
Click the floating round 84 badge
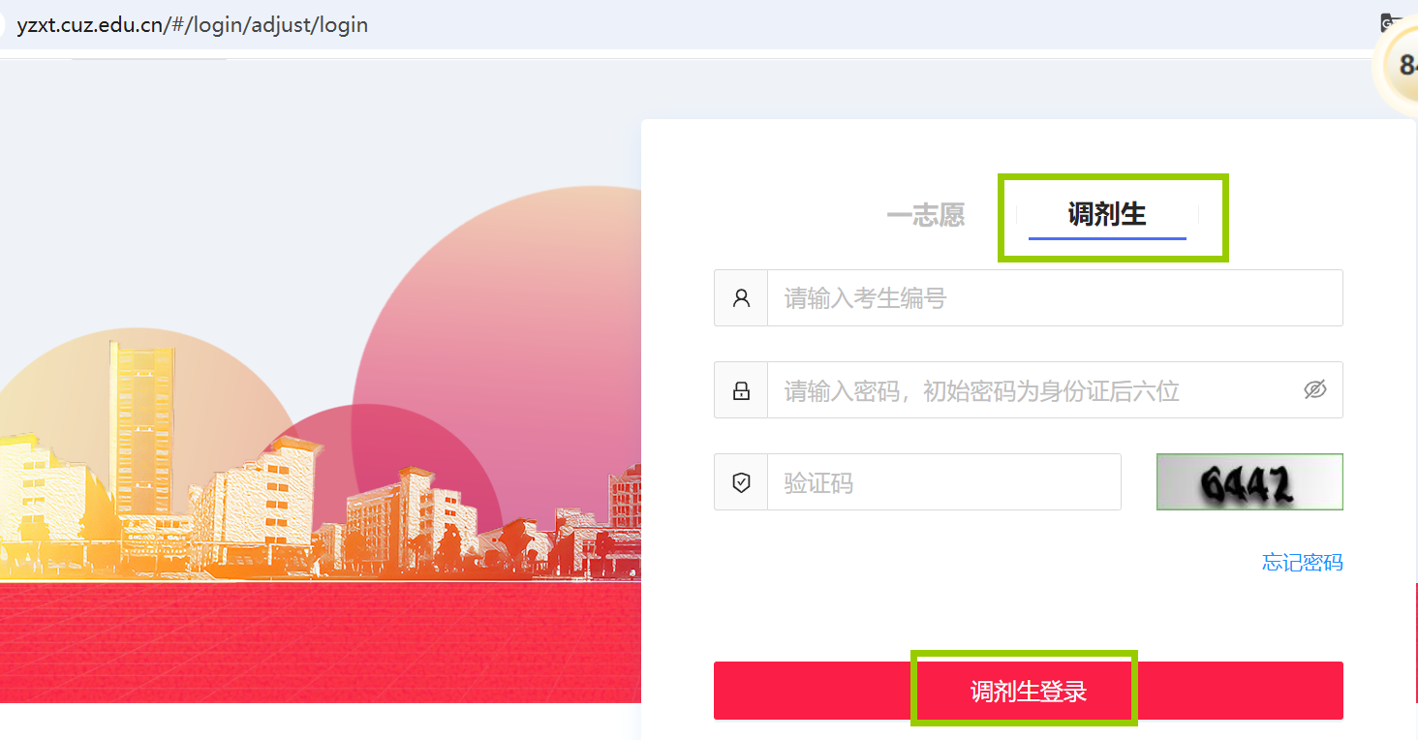click(1397, 64)
